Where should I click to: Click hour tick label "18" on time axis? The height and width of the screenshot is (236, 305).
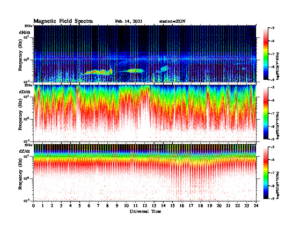click(x=200, y=206)
